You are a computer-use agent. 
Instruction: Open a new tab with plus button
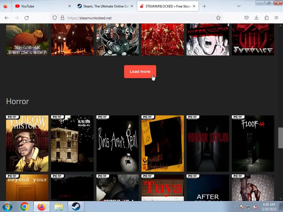pyautogui.click(x=204, y=6)
